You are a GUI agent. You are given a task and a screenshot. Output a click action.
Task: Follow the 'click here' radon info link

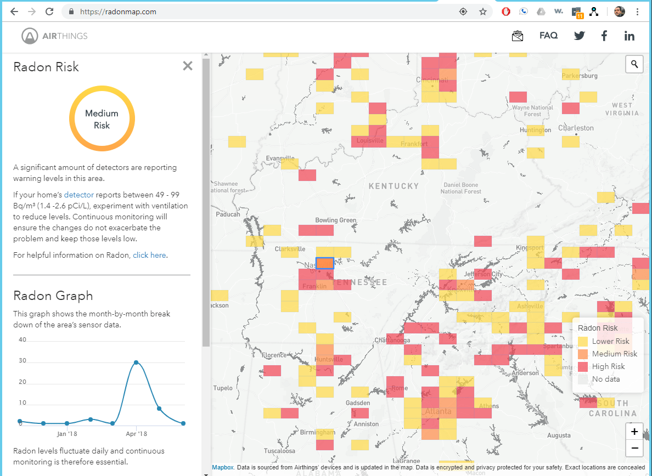coord(149,255)
